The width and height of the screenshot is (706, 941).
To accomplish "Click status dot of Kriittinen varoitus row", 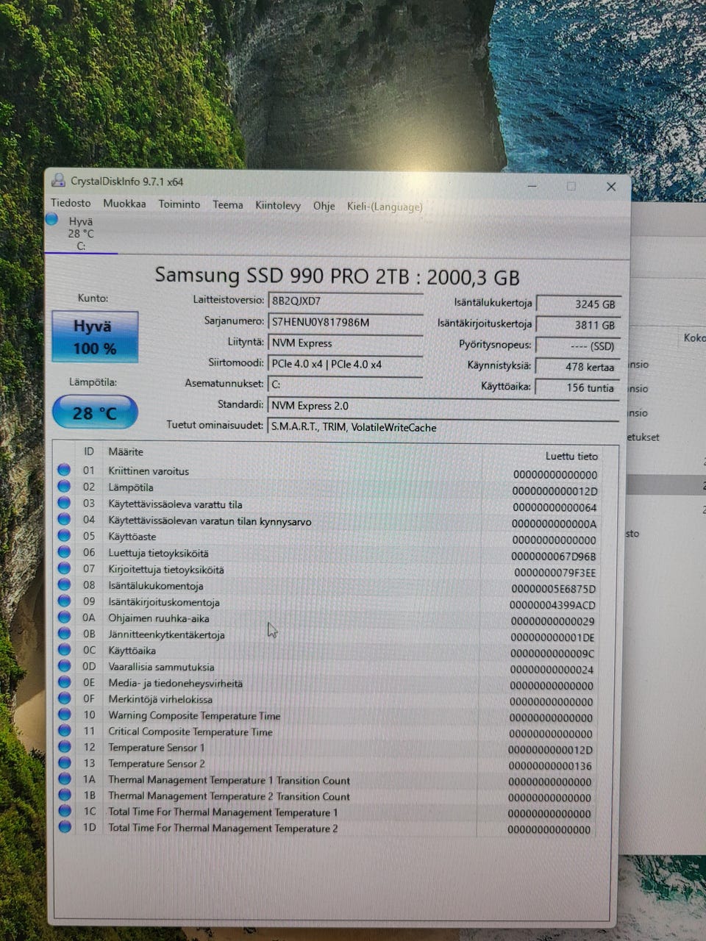I will click(64, 470).
